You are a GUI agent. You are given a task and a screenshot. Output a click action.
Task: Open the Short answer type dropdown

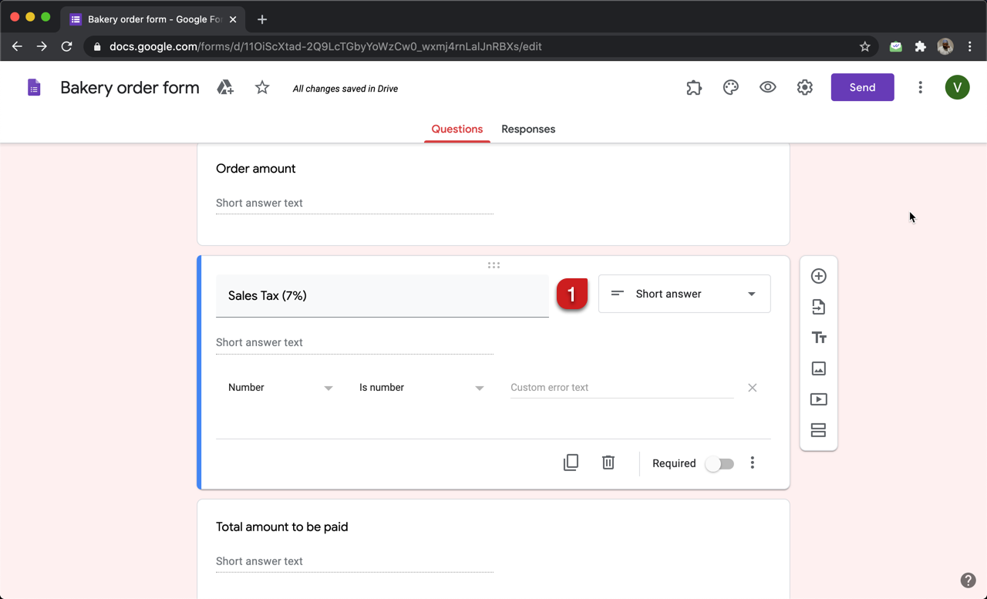684,294
